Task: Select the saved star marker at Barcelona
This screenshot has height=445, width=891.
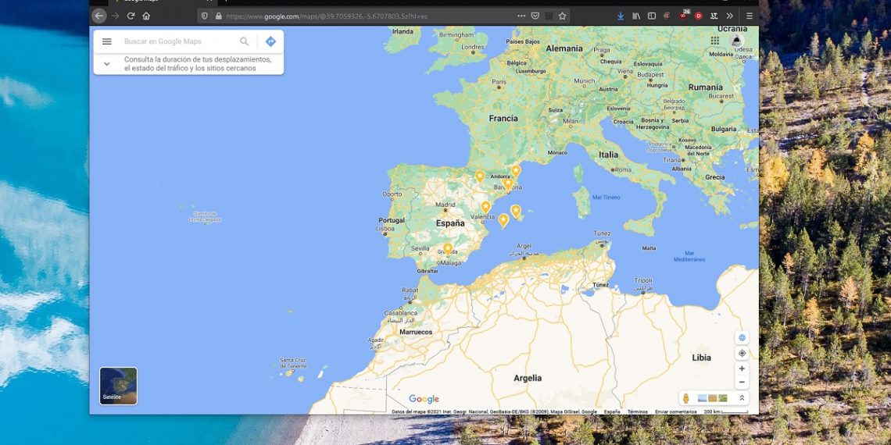Action: (507, 184)
